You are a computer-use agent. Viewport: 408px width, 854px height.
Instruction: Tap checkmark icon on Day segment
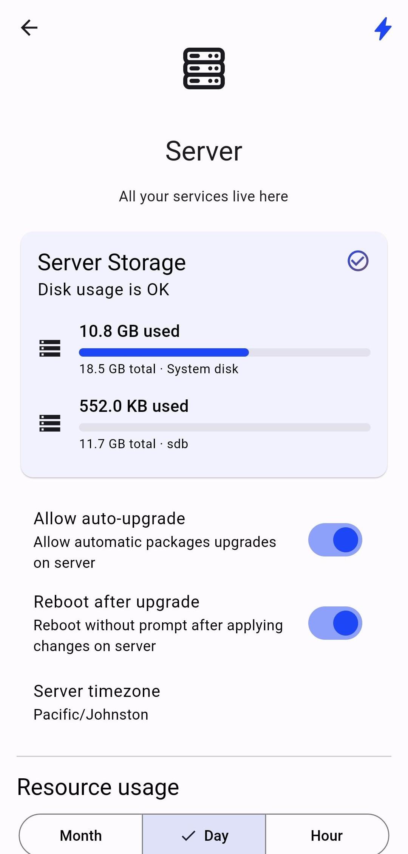pos(189,835)
